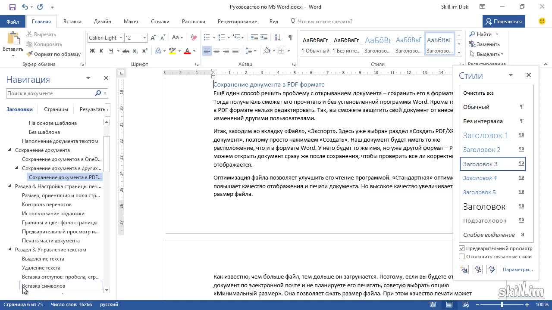Switch to Страницы tab in Navigation pane
552x310 pixels.
tap(56, 109)
